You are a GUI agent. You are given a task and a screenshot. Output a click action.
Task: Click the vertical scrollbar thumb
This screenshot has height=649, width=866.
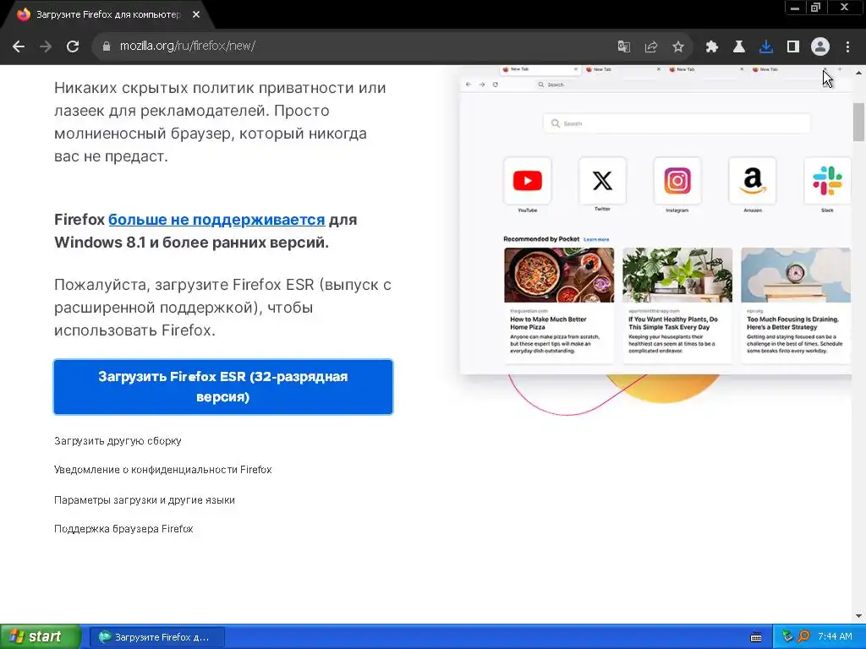click(859, 122)
